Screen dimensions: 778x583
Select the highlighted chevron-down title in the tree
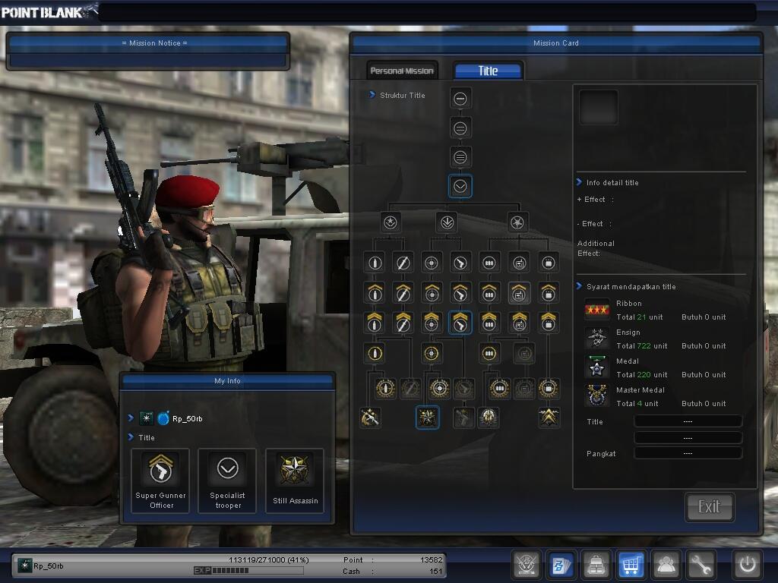click(460, 187)
